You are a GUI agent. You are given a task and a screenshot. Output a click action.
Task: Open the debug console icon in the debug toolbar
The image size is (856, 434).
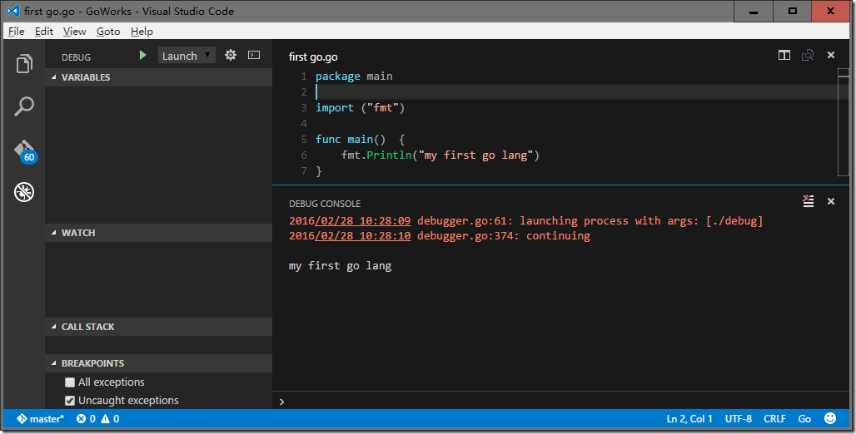click(x=254, y=56)
